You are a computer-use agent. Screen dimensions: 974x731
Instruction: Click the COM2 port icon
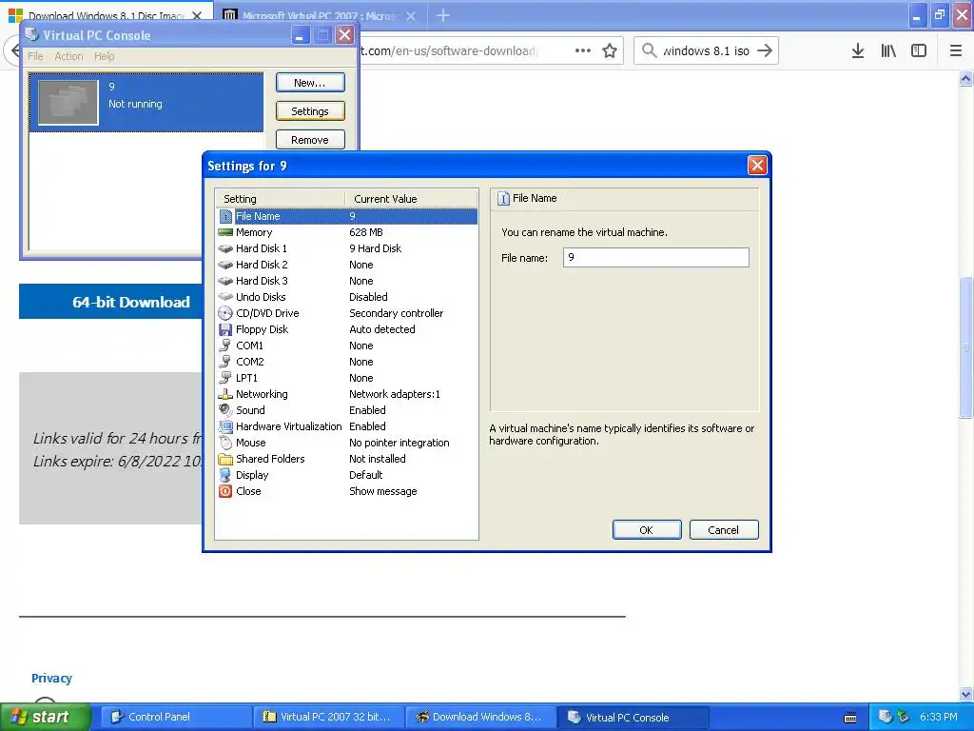point(225,362)
